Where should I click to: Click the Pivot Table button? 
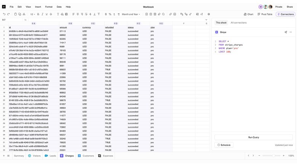[x=265, y=14]
